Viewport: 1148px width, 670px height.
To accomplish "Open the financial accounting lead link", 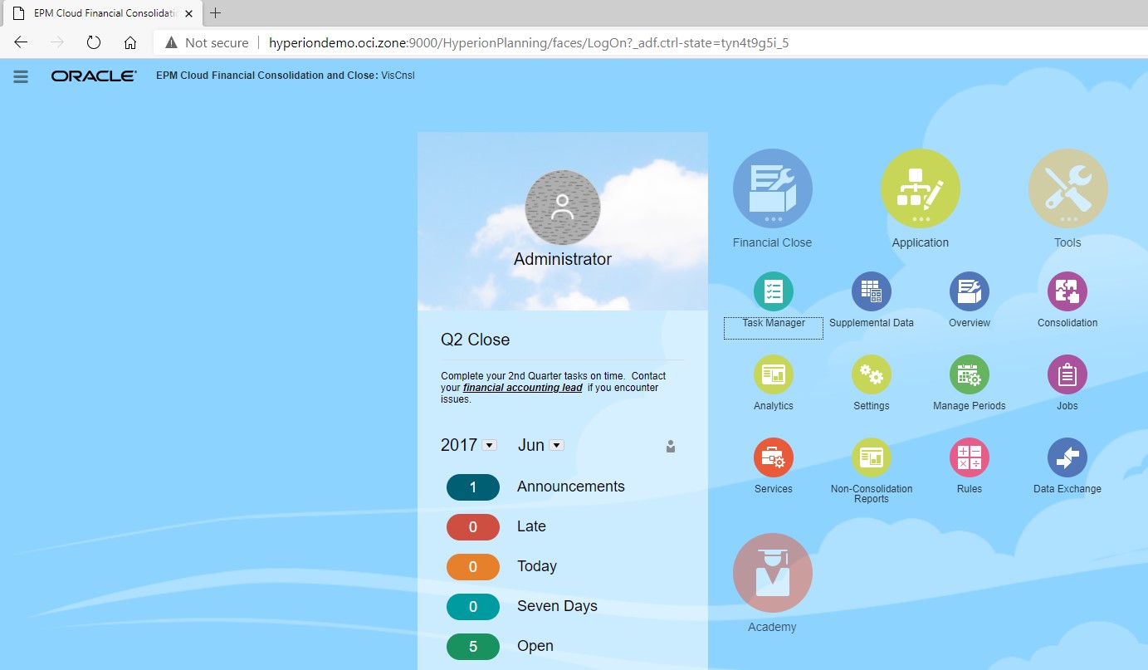I will tap(523, 388).
